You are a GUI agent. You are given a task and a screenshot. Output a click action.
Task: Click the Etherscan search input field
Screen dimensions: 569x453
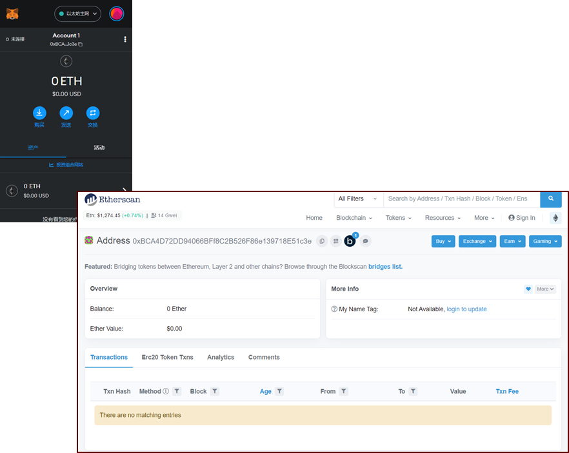pyautogui.click(x=462, y=198)
